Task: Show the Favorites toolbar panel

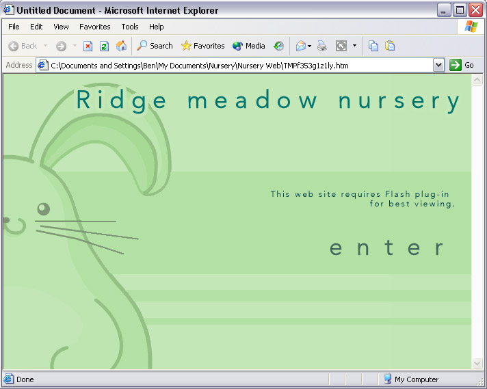Action: (x=202, y=46)
